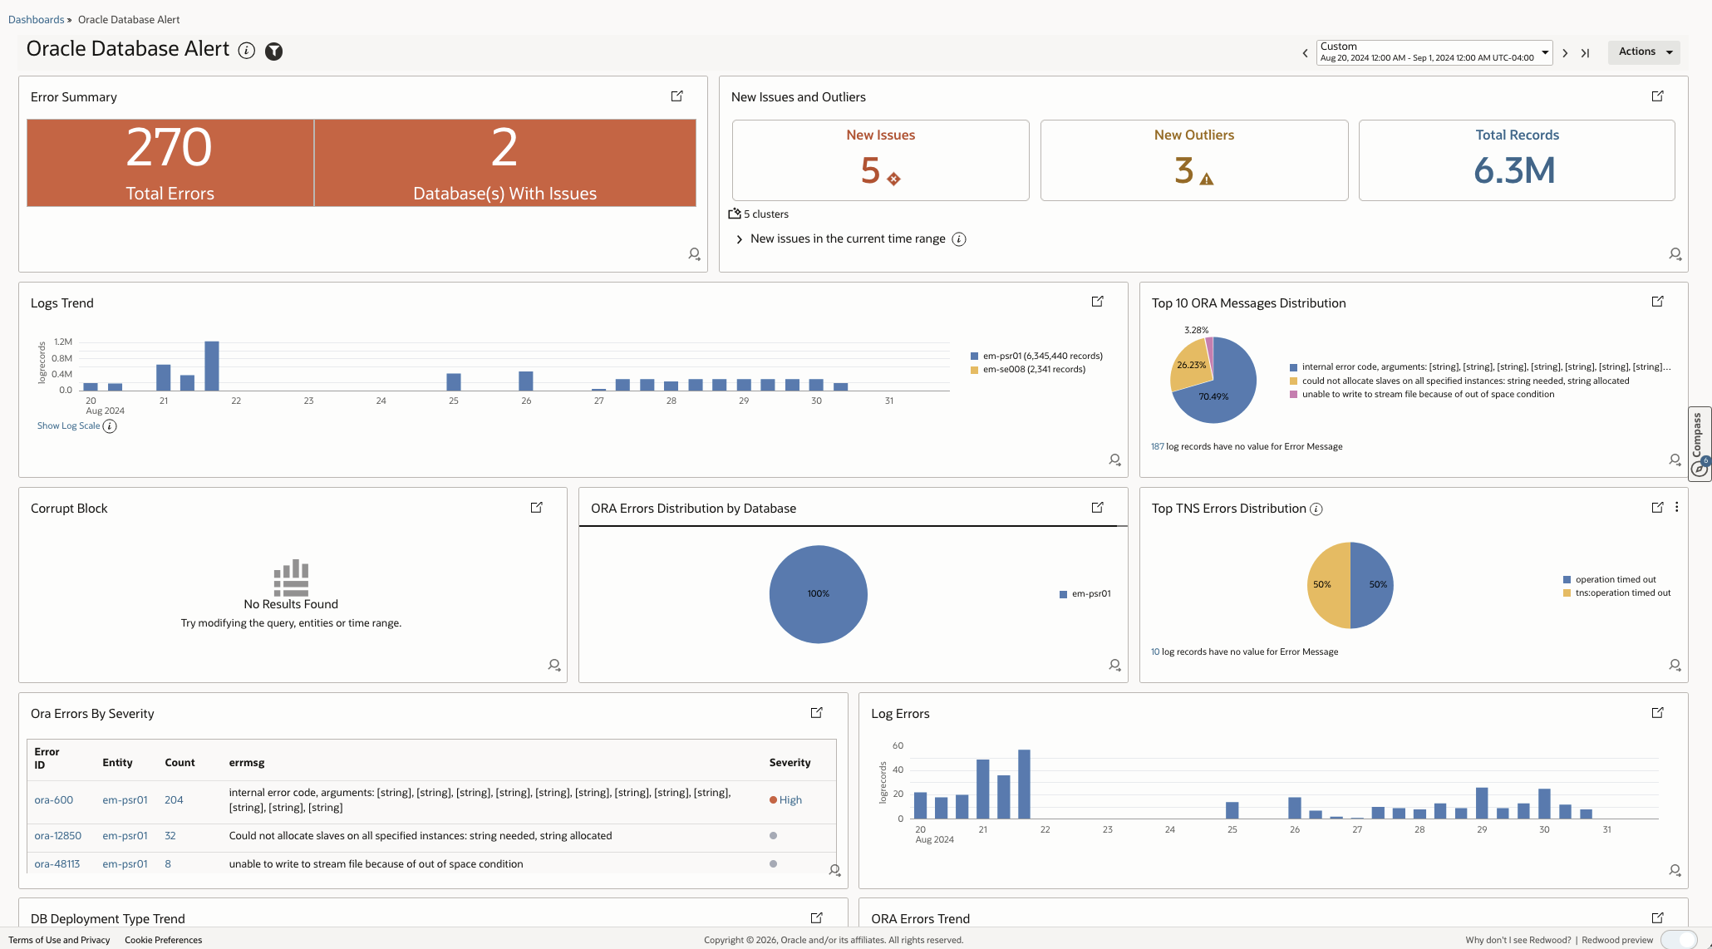Toggle the tns:operation timed out legend entry
Viewport: 1712px width, 949px height.
pos(1616,593)
